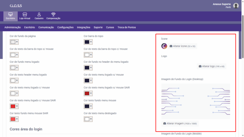
Task: Click the login background image preview
Action: [195, 101]
